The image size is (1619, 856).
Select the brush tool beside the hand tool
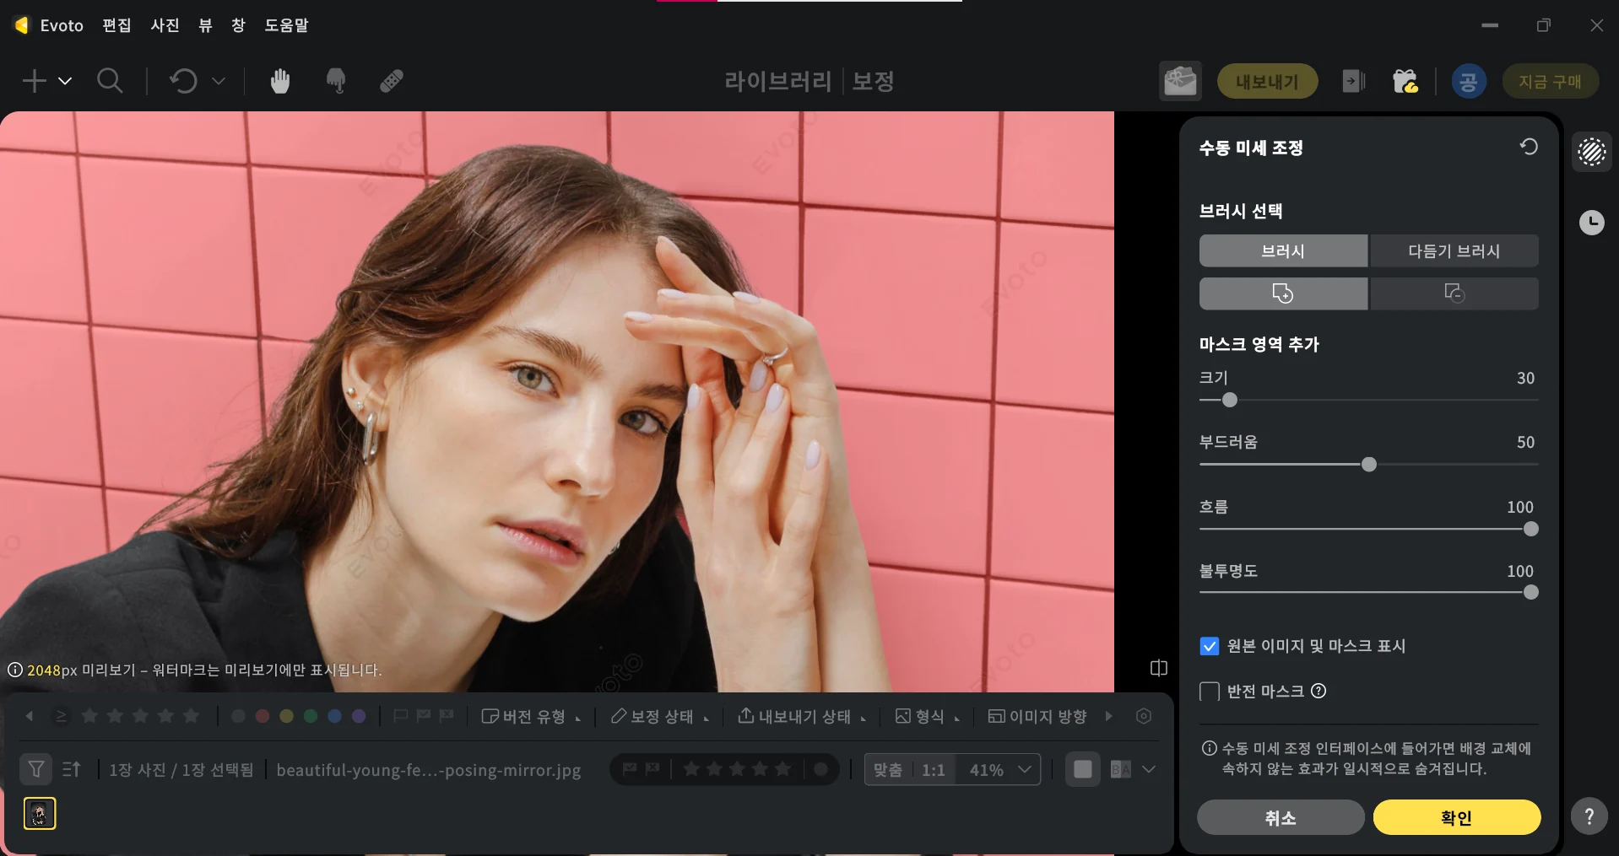pos(336,81)
